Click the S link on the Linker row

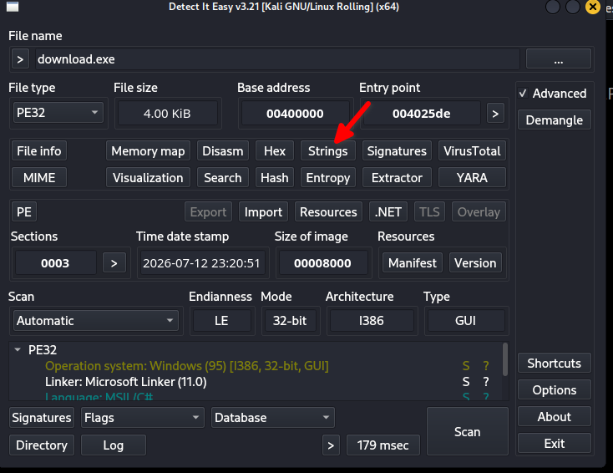click(466, 381)
